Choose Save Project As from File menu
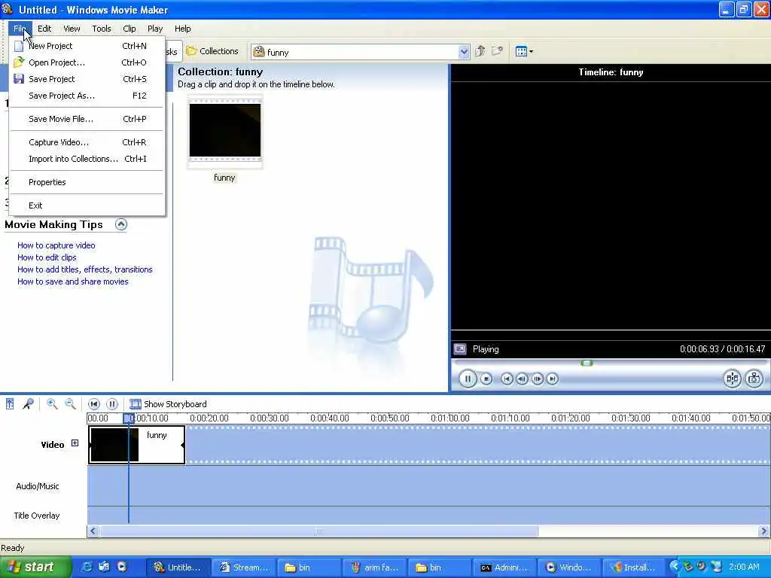The image size is (771, 578). tap(87, 96)
